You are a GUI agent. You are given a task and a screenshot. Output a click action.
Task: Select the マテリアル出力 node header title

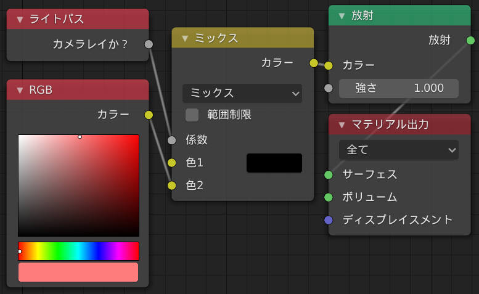[390, 125]
